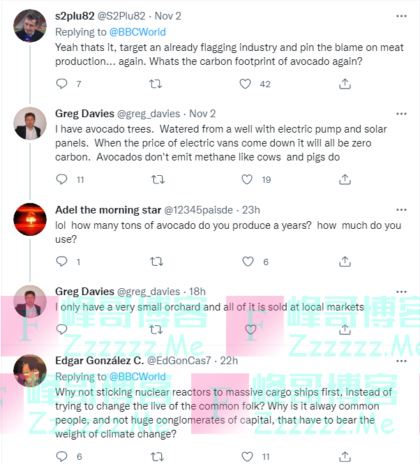Like Greg Davies' tweet with 19 likes
420x464 pixels.
[x=246, y=179]
